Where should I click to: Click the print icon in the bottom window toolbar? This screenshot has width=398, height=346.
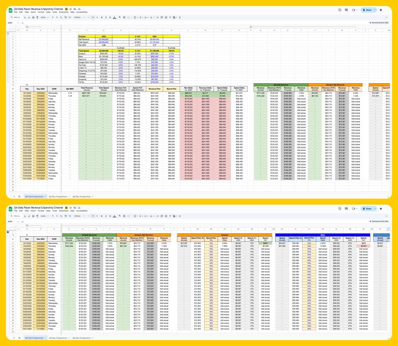coord(33,216)
